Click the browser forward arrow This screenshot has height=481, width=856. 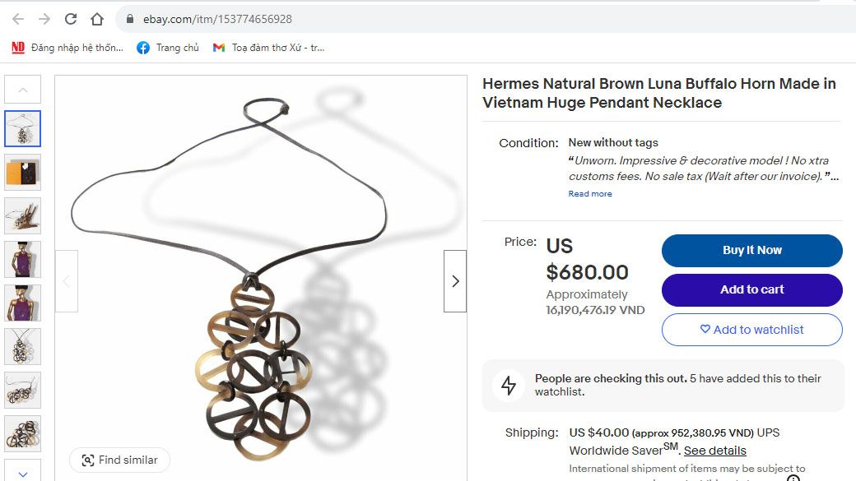(44, 19)
